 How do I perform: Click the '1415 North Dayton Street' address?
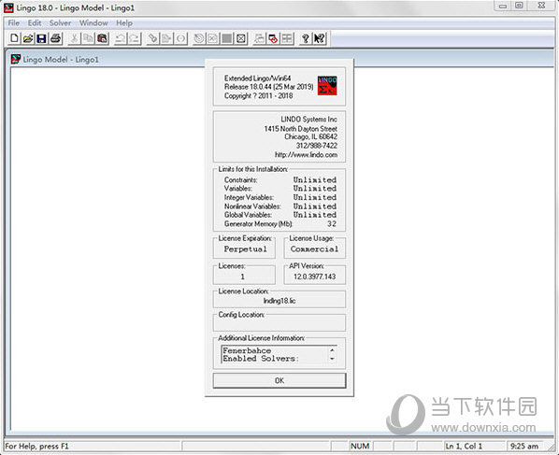[x=301, y=129]
